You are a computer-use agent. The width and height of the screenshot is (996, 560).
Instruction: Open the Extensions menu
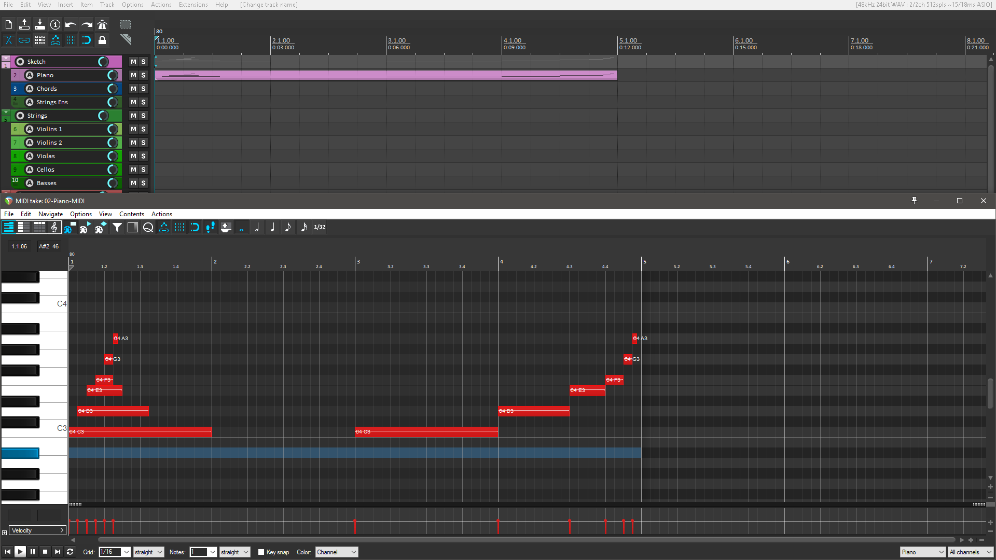tap(193, 5)
